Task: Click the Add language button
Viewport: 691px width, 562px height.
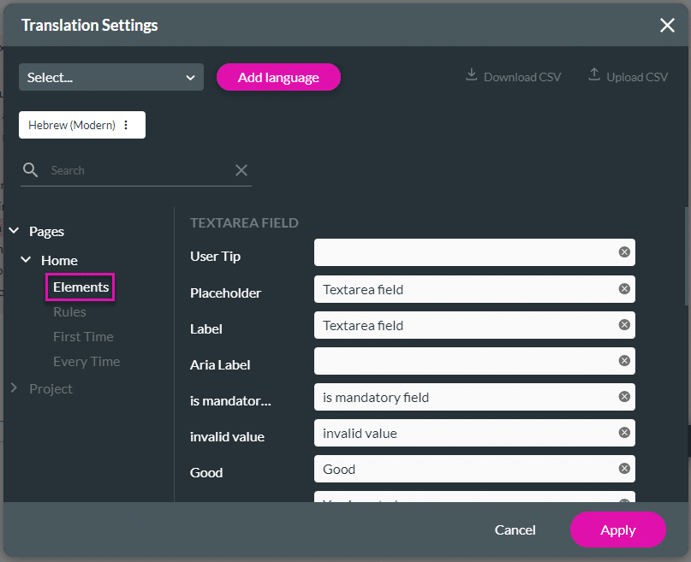Action: (x=278, y=77)
